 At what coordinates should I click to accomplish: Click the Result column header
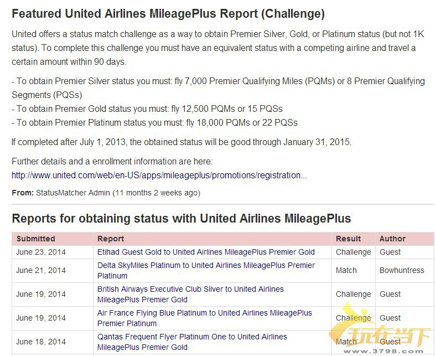pos(348,239)
